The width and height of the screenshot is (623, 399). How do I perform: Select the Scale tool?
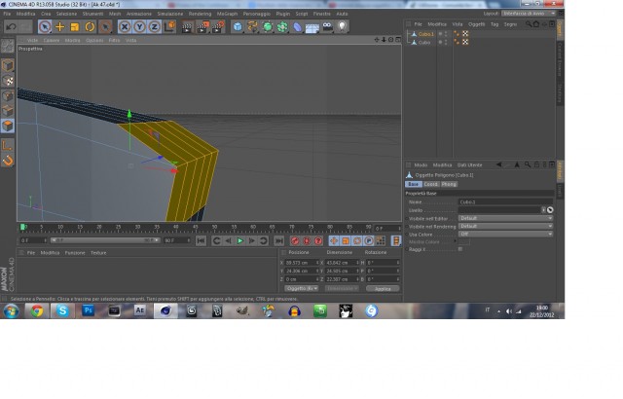[x=75, y=26]
